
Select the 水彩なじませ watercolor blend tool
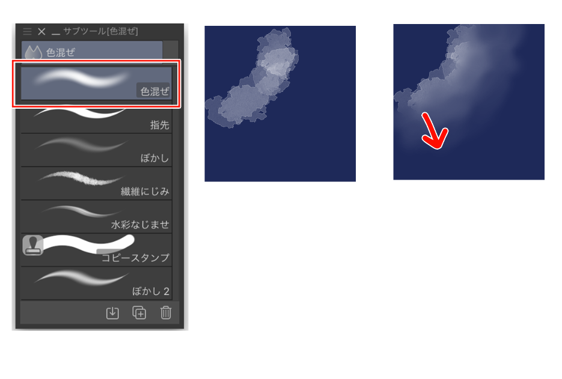(96, 217)
